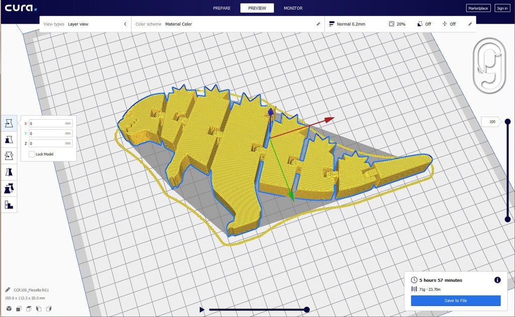Switch to 3D view camera icon
This screenshot has height=317, width=515.
(x=9, y=308)
